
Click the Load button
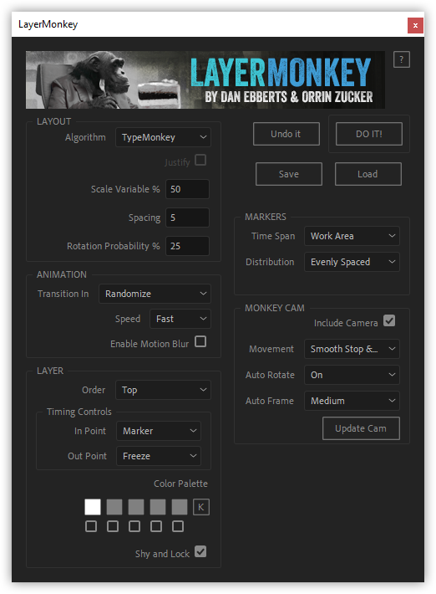pos(368,174)
